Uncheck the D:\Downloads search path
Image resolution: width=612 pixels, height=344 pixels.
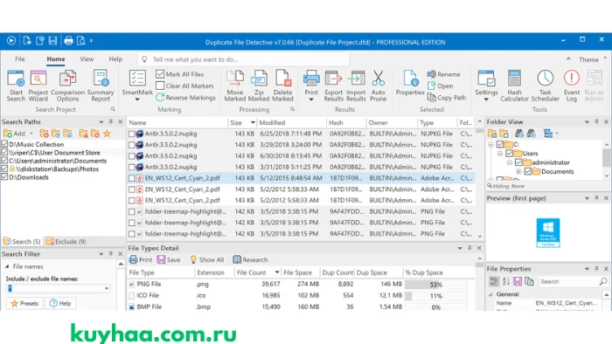[x=4, y=177]
